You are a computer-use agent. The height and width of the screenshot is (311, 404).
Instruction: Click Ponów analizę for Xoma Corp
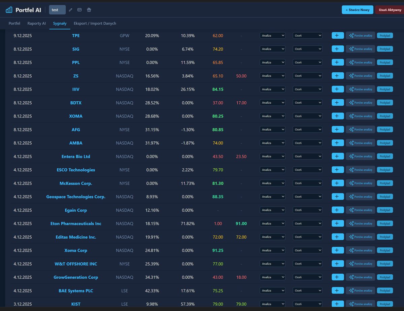360,250
